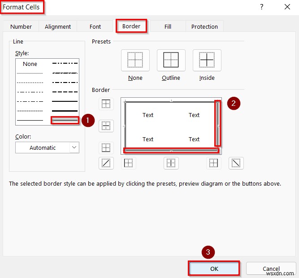Choose the hairline dotted line style

30,73
